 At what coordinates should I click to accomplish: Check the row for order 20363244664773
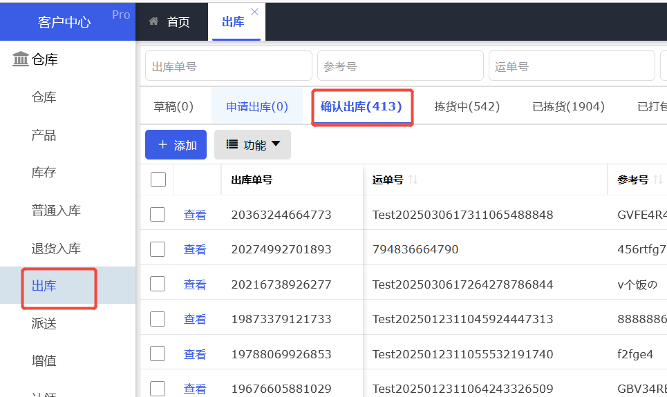[x=158, y=214]
